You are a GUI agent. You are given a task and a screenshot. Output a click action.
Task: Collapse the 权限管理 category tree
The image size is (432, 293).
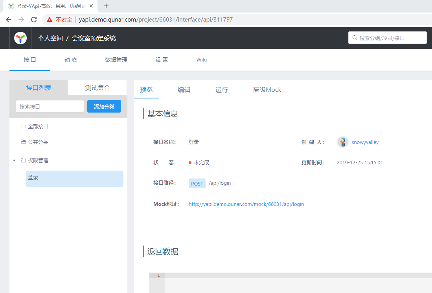[x=15, y=160]
